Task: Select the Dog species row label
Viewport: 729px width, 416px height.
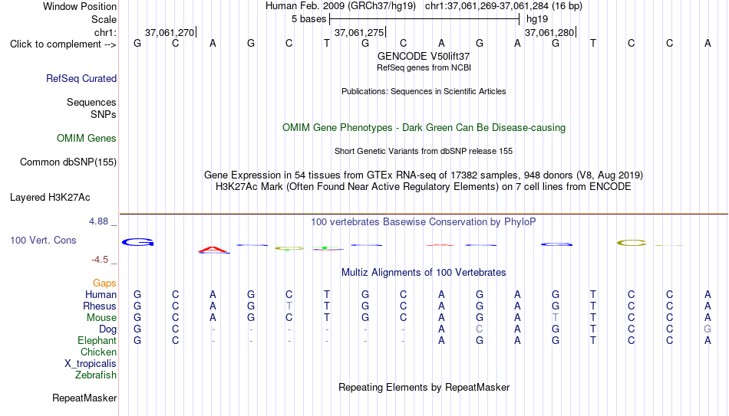Action: coord(107,329)
